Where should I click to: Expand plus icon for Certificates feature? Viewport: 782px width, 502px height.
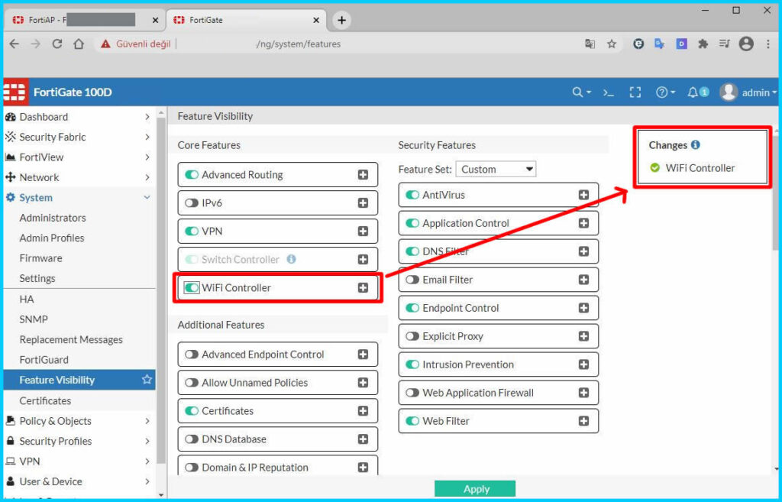363,410
